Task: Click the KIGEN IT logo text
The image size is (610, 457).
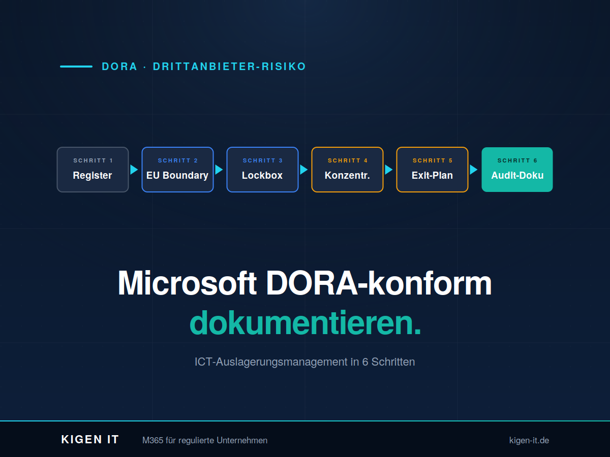Action: [x=90, y=440]
